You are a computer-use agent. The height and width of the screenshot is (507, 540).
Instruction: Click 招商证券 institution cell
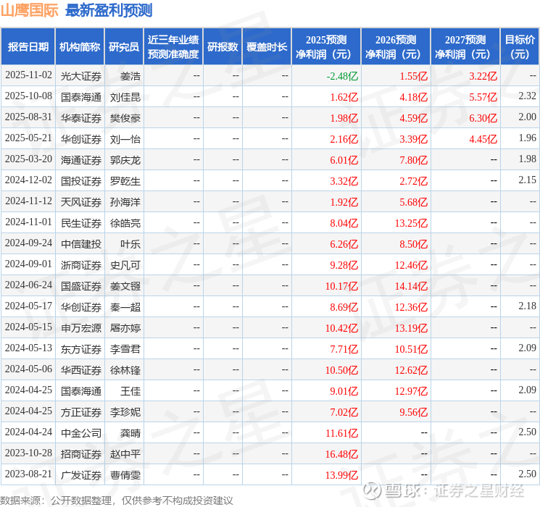81,453
